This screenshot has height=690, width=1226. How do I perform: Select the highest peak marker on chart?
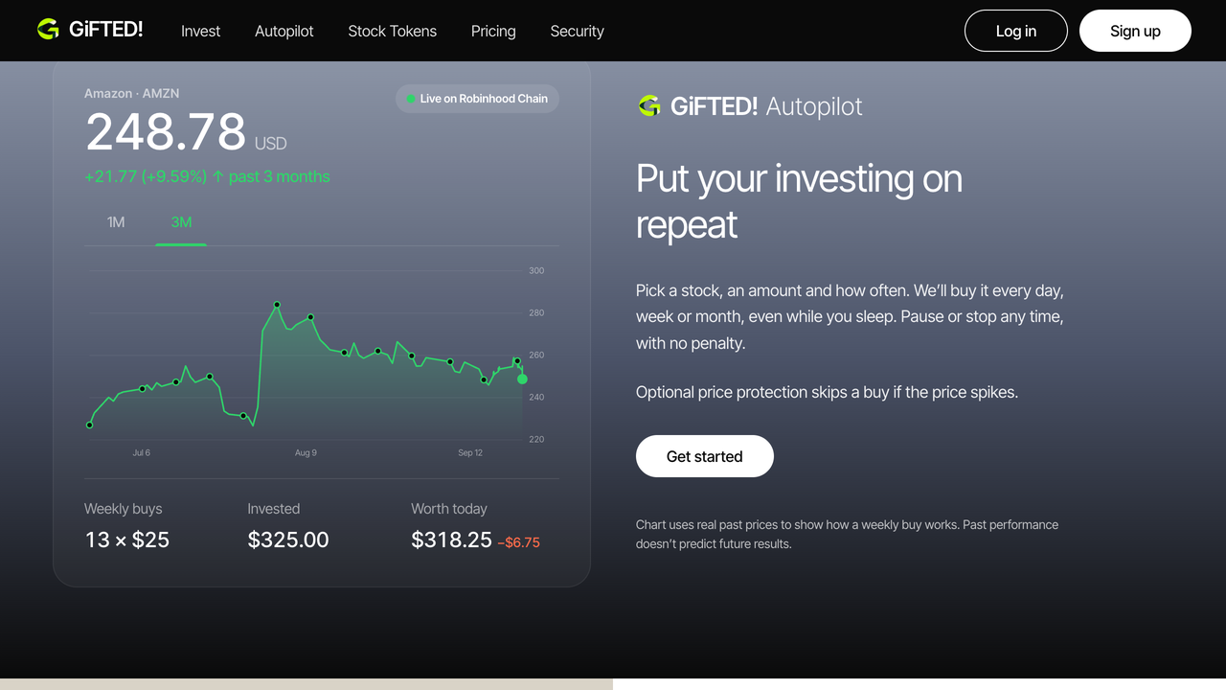277,305
